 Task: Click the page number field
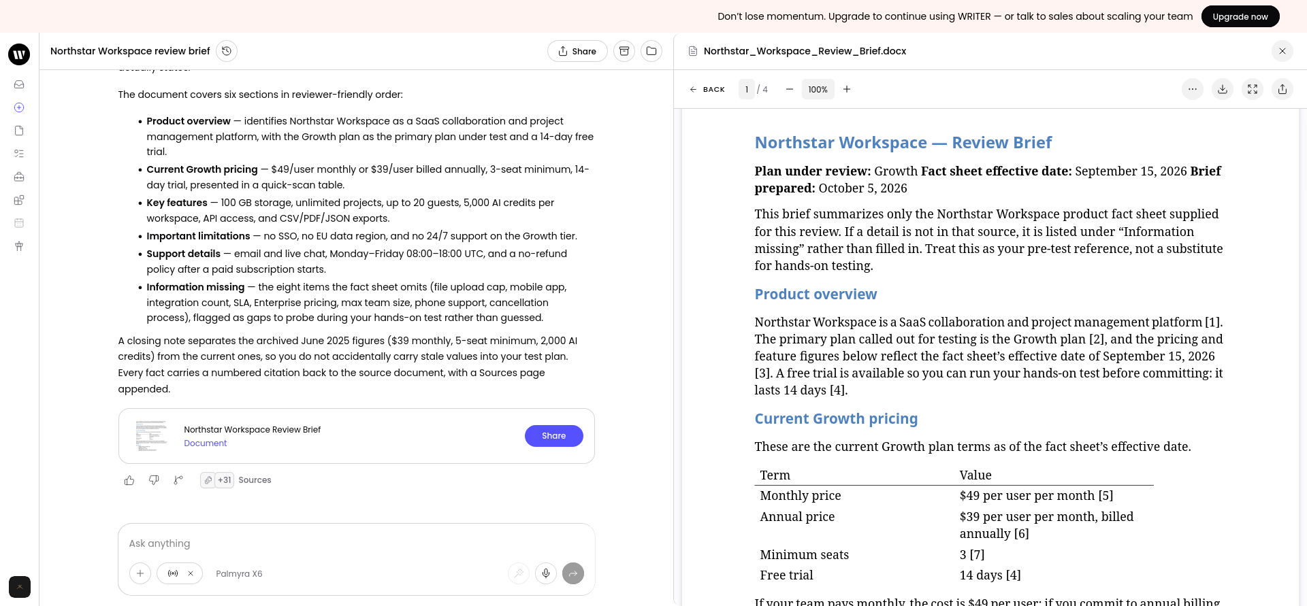(x=747, y=89)
